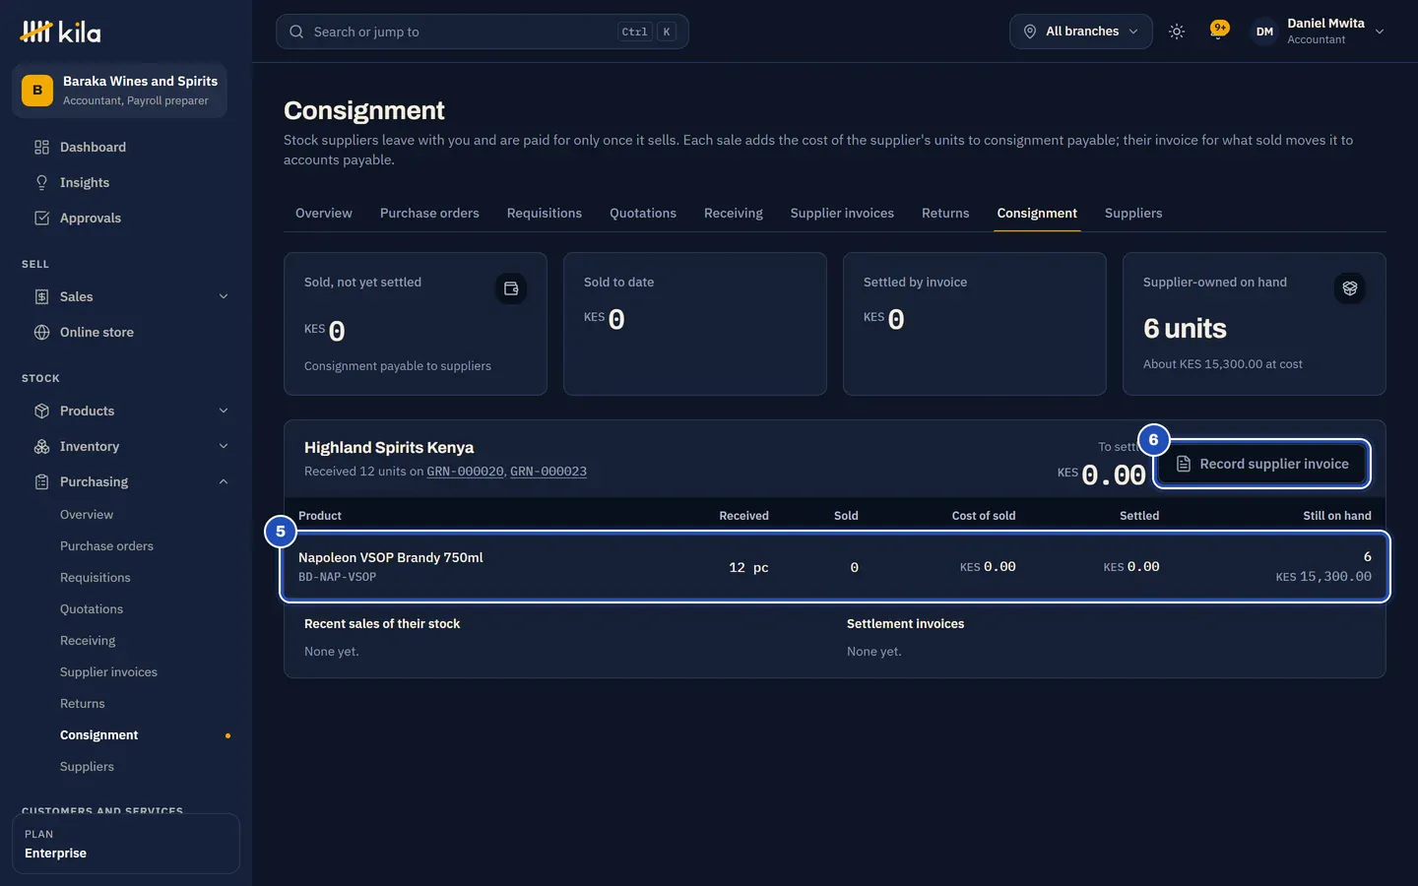The height and width of the screenshot is (886, 1418).
Task: Click the package icon on Supplier-owned on hand
Action: coord(1350,288)
